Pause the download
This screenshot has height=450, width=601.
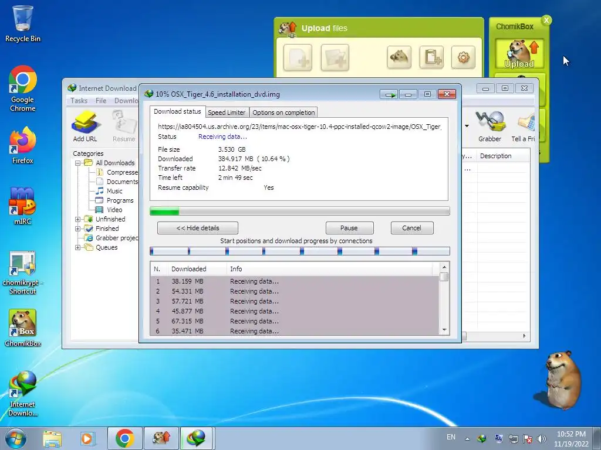click(349, 228)
